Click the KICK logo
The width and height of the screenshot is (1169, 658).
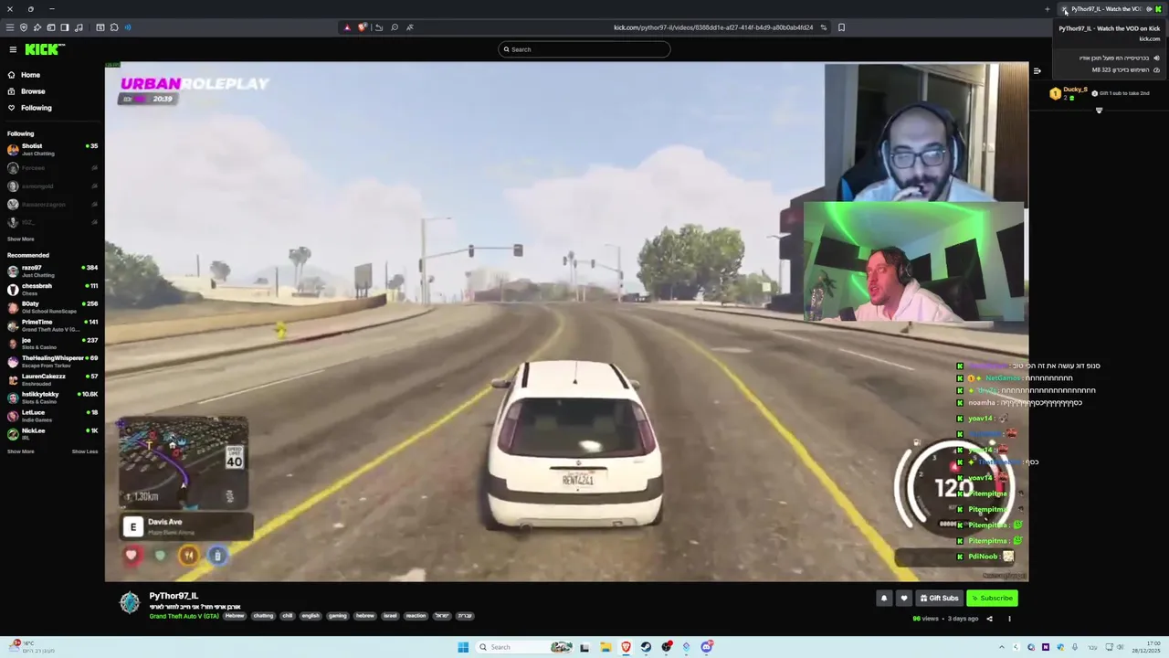[x=44, y=49]
